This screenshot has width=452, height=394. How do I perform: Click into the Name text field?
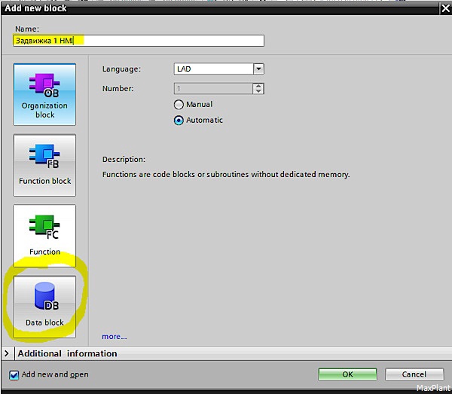(x=139, y=41)
